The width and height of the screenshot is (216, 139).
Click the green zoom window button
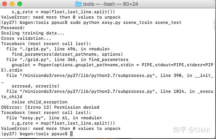click(x=20, y=4)
